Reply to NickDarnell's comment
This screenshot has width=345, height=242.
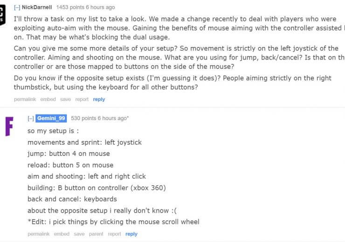point(99,99)
